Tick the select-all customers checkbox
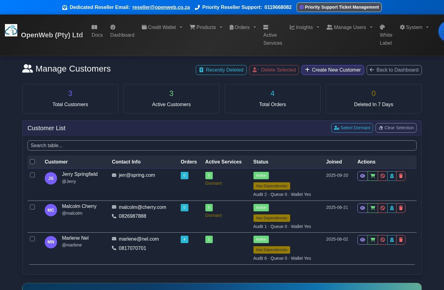The image size is (444, 290). (32, 162)
